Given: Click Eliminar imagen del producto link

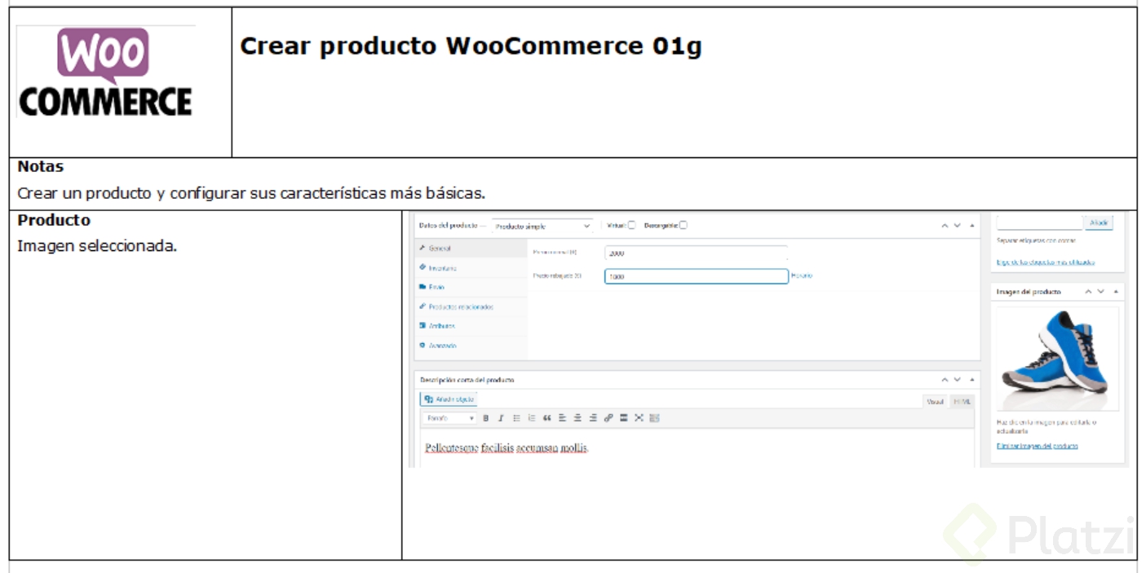Looking at the screenshot, I should [1038, 446].
